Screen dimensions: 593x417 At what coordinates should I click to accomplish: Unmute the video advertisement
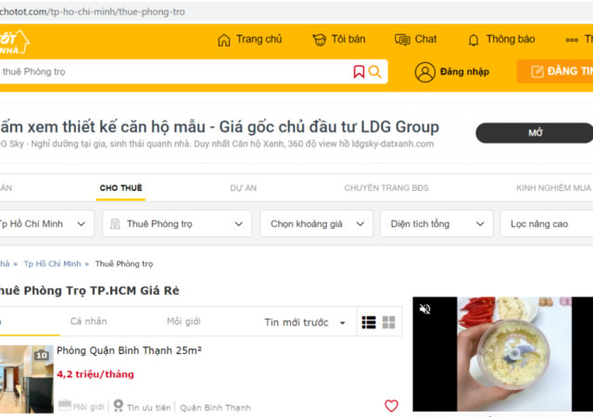pyautogui.click(x=425, y=310)
